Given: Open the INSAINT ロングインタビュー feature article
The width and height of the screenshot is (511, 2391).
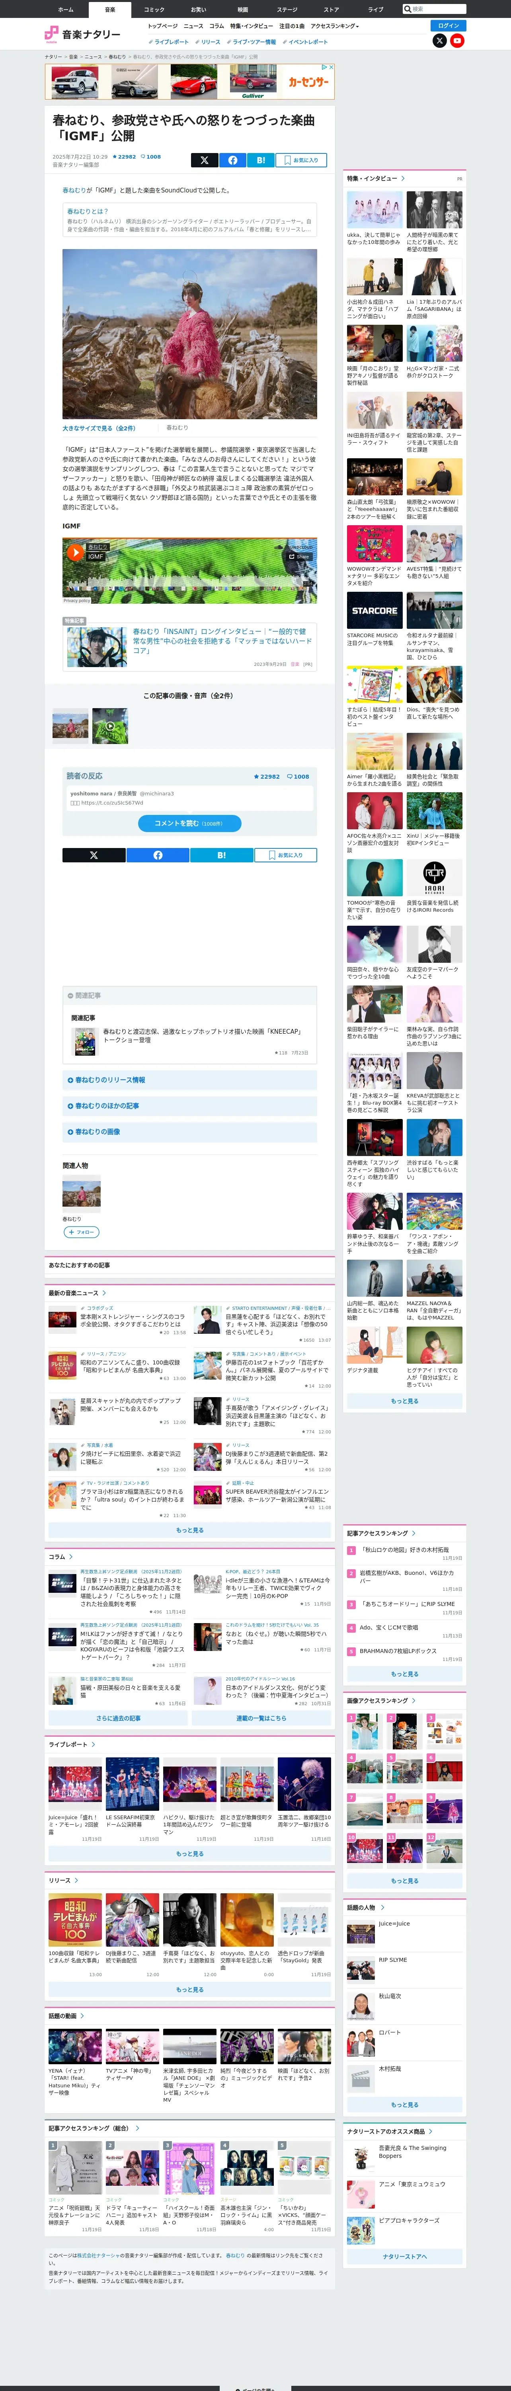Looking at the screenshot, I should point(222,640).
